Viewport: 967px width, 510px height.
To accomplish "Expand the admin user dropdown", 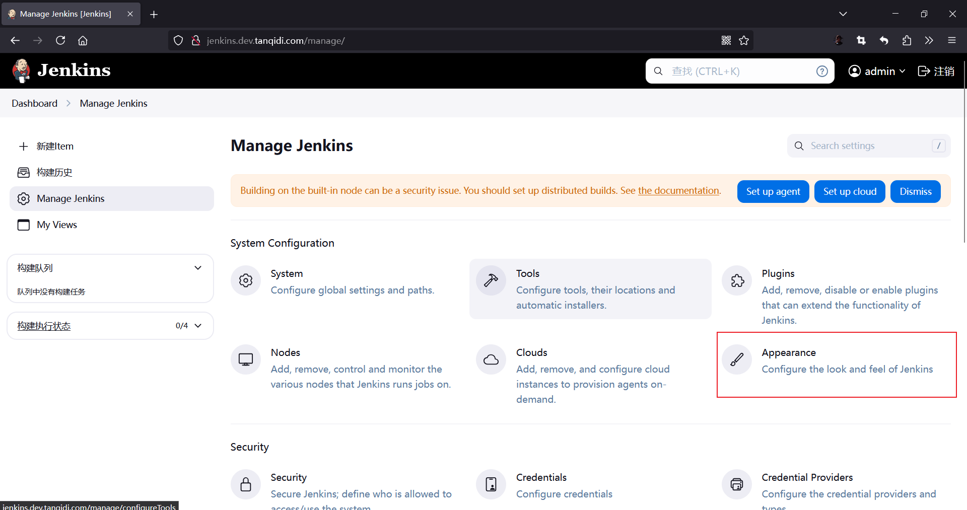I will (x=877, y=71).
